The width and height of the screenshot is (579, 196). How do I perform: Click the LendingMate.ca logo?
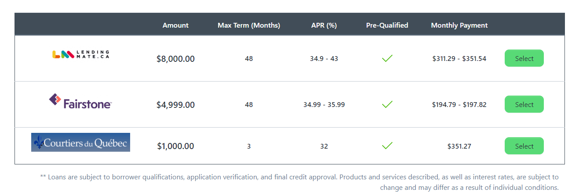point(80,54)
